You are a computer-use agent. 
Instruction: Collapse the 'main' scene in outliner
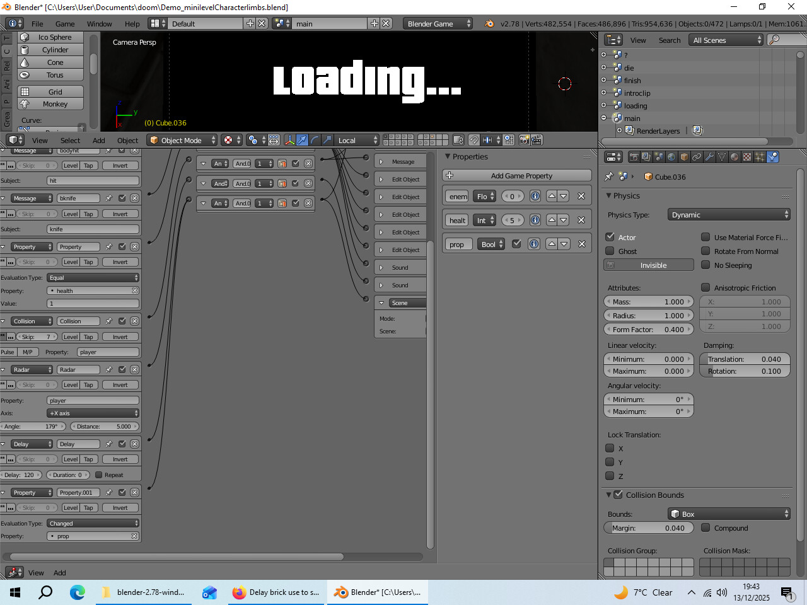tap(603, 118)
